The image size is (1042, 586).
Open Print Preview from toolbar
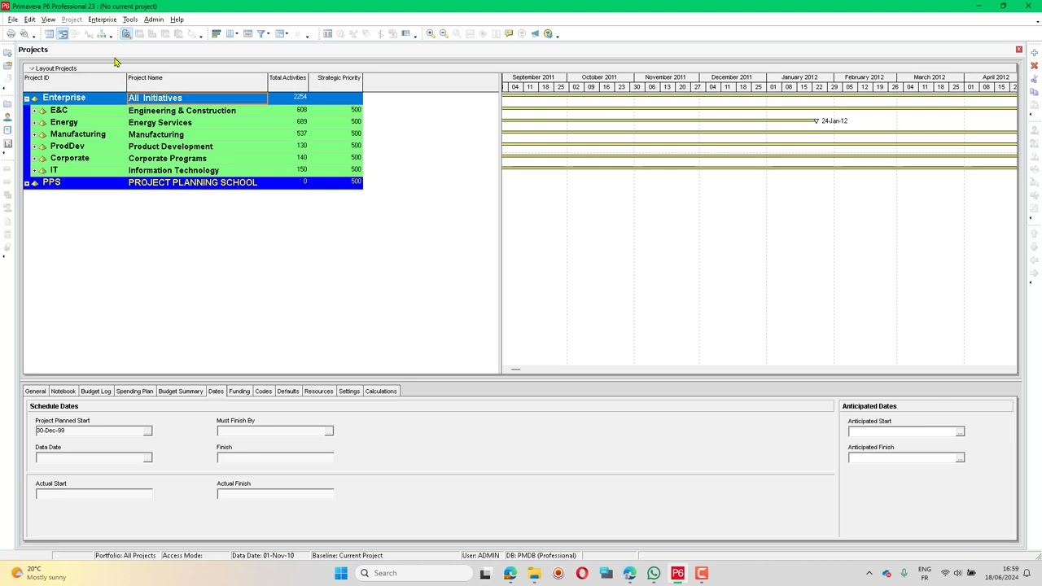pos(24,33)
